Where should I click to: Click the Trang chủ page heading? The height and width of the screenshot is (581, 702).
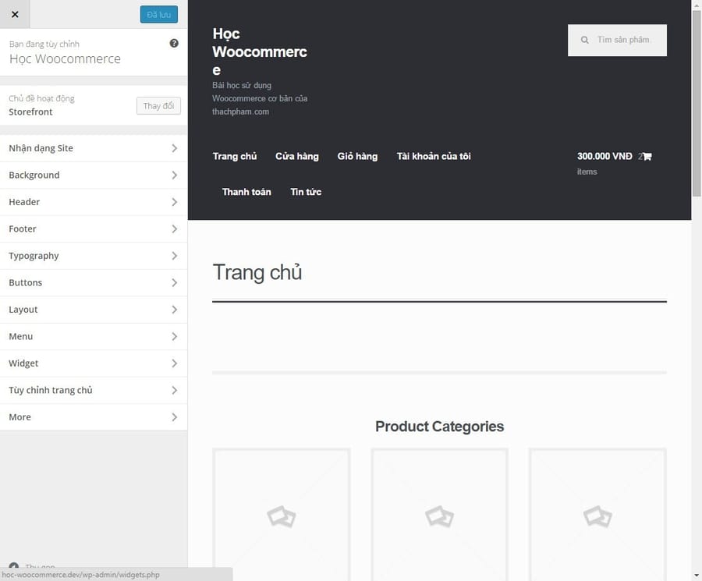[x=257, y=272]
